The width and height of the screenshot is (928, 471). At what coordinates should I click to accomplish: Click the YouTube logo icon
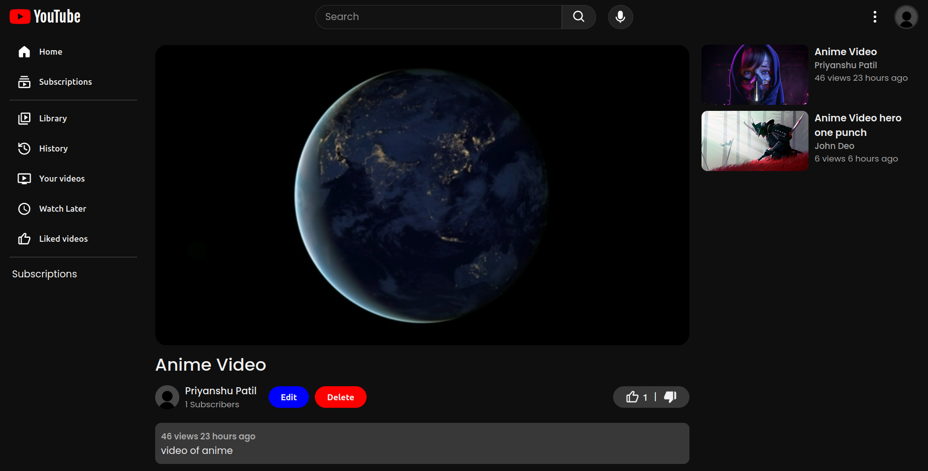[x=19, y=16]
